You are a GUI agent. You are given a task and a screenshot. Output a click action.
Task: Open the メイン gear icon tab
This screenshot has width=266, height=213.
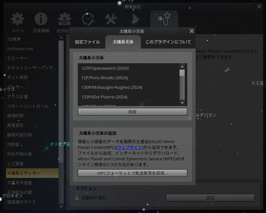18,22
